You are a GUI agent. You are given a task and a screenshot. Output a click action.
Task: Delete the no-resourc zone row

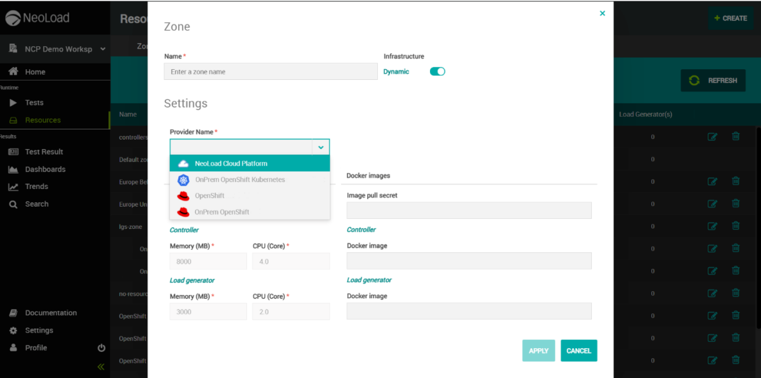pyautogui.click(x=736, y=293)
